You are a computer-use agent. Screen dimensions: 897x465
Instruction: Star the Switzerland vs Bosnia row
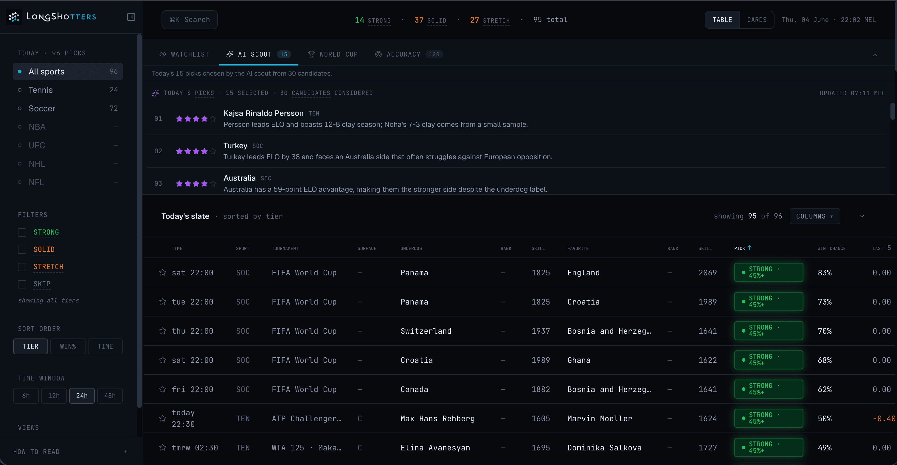click(x=163, y=331)
